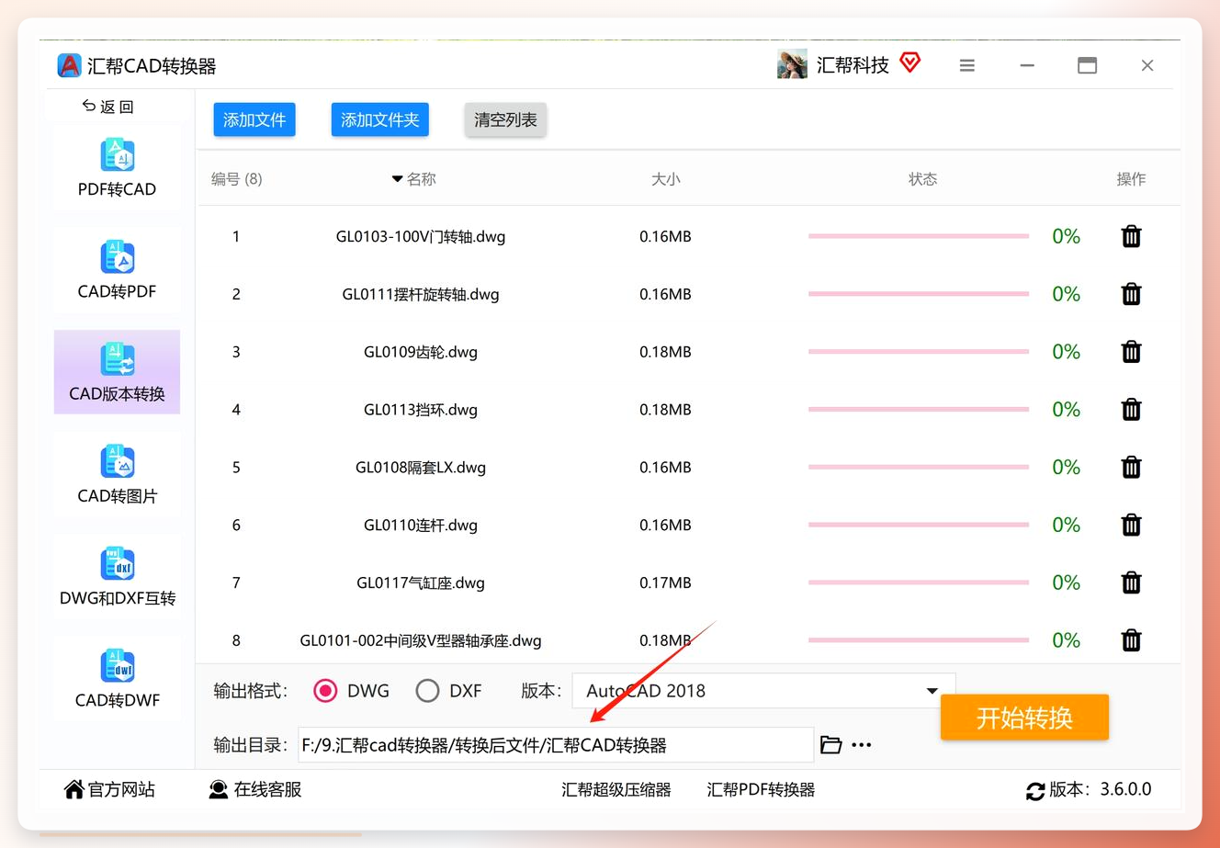
Task: Remove GL0117气缸座.dwg using its trash icon
Action: [1131, 582]
